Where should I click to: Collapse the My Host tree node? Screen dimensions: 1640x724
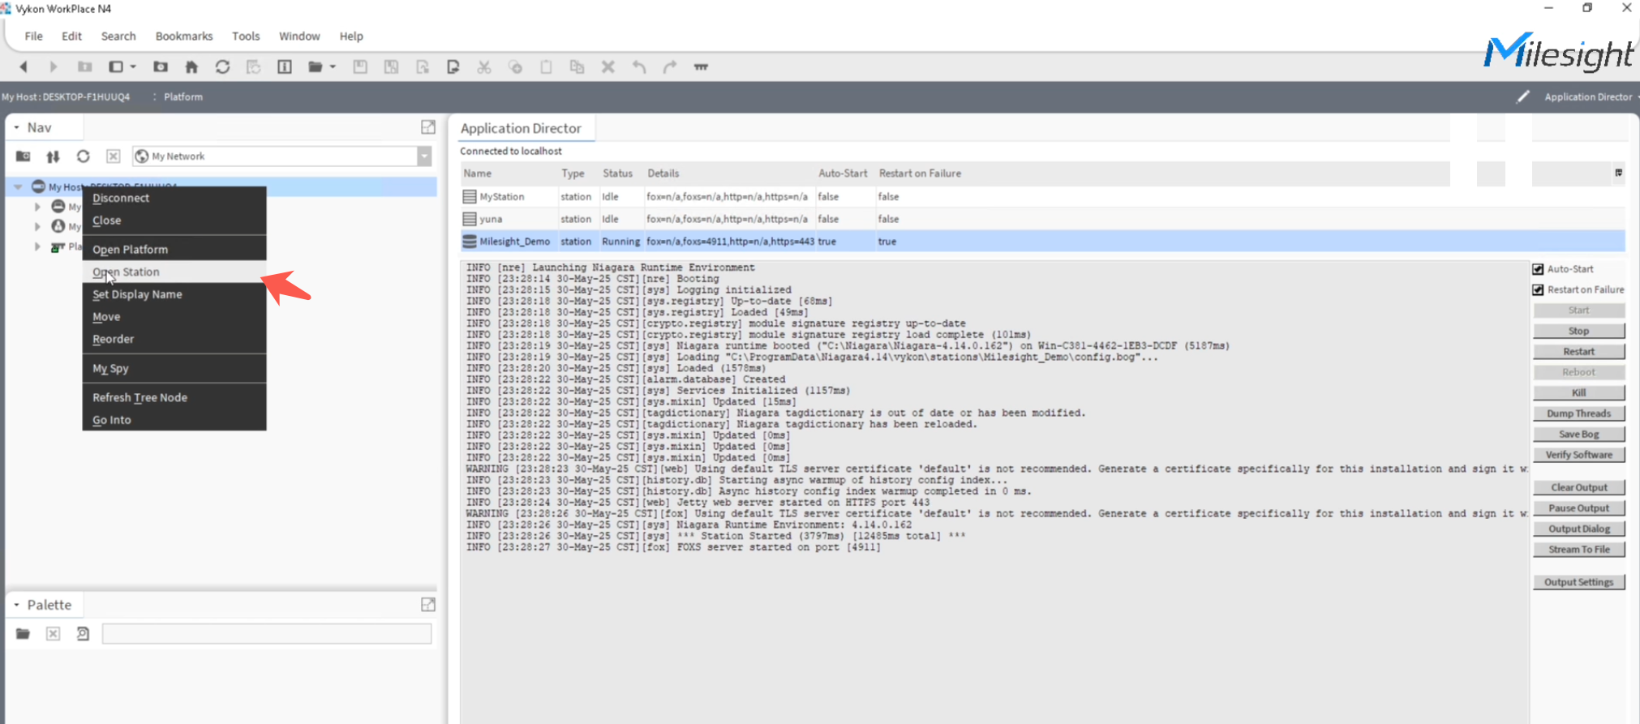coord(18,186)
